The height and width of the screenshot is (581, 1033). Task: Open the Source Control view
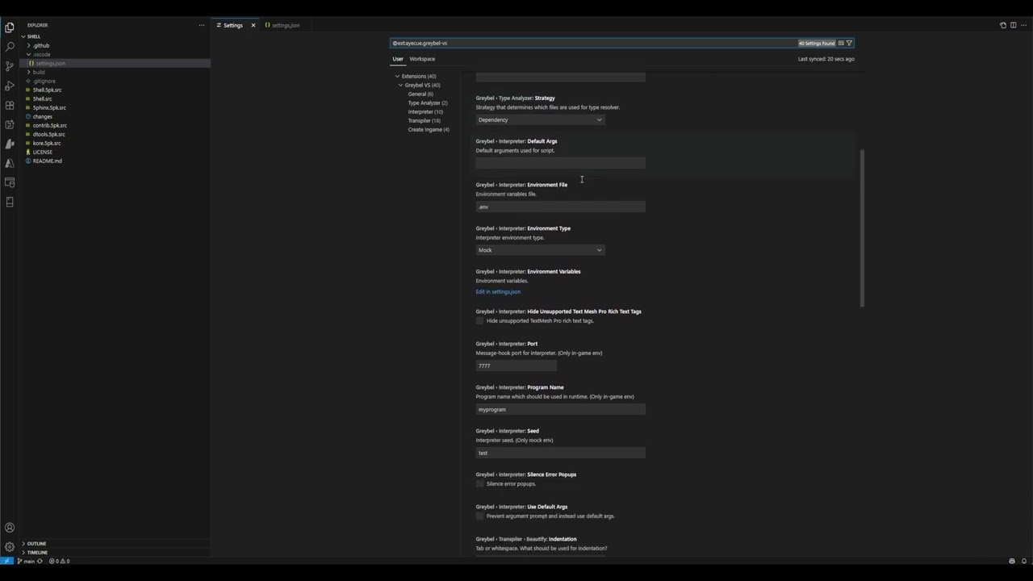(10, 66)
